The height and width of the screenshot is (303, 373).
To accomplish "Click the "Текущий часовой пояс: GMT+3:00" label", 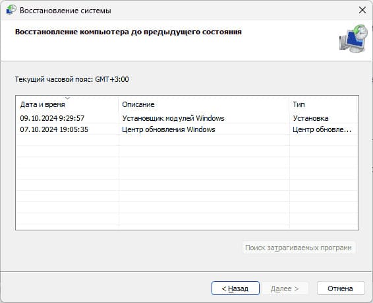I will (72, 79).
